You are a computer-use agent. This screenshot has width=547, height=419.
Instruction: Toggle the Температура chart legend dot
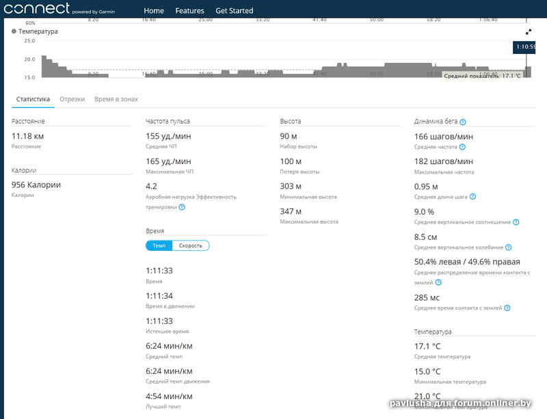point(14,31)
